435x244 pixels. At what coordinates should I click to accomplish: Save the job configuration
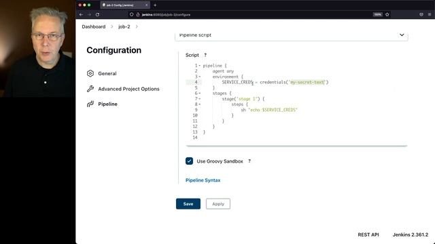coord(188,204)
